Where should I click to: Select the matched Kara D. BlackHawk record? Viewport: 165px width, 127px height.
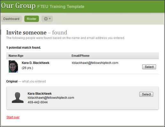[149, 67]
